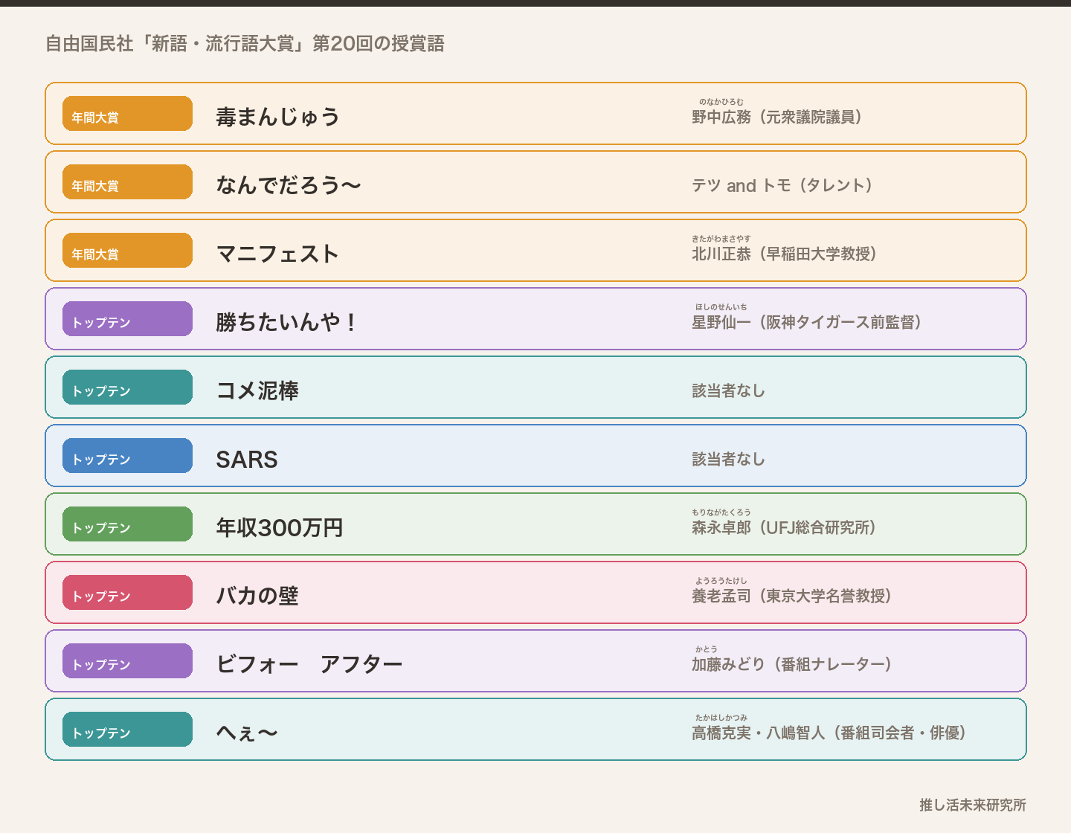Select 該当者なし in the コメ泥棒 row

pyautogui.click(x=729, y=390)
